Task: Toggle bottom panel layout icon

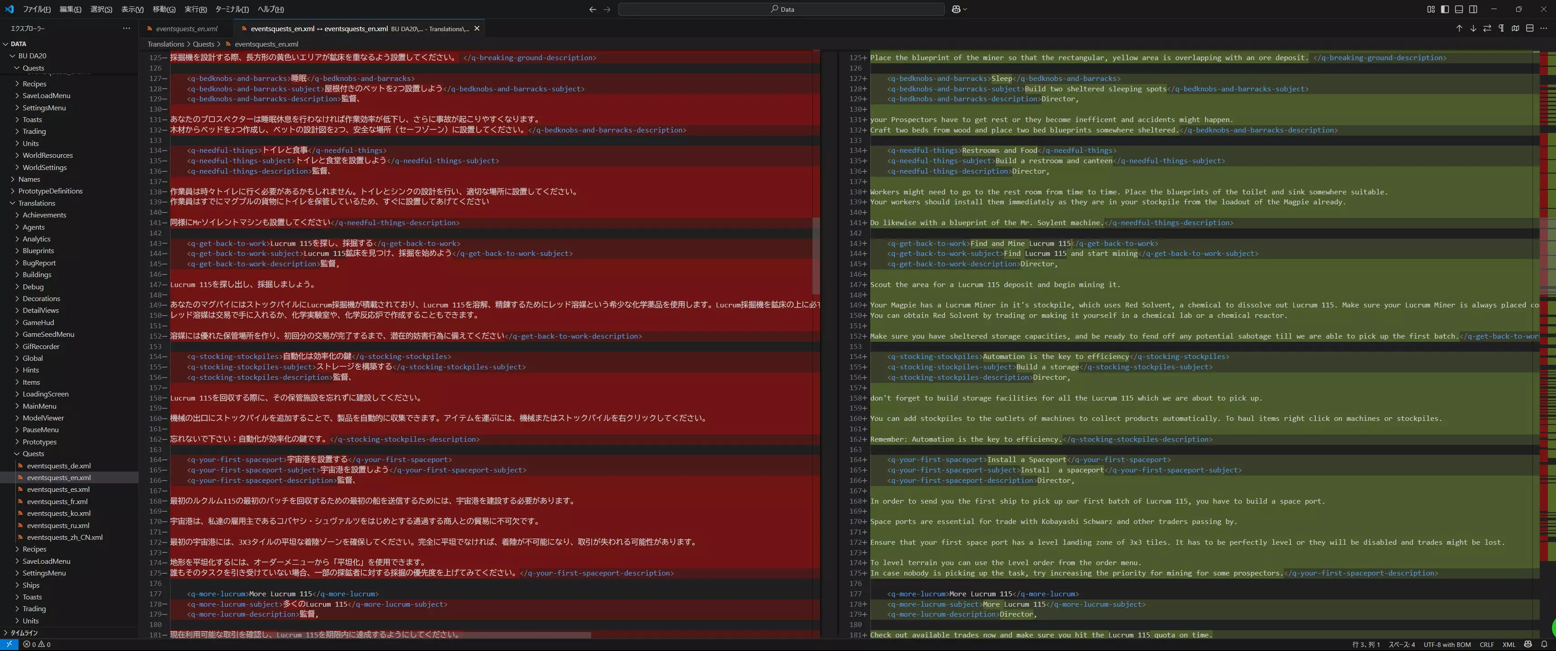Action: [1459, 9]
